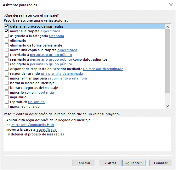
Task: Click the Finalizar button
Action: click(161, 163)
